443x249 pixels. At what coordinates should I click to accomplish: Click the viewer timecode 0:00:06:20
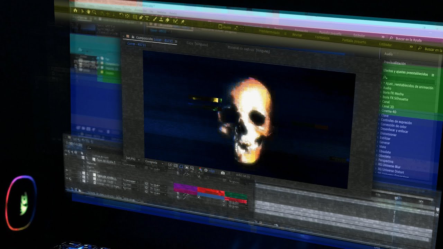tap(243, 176)
